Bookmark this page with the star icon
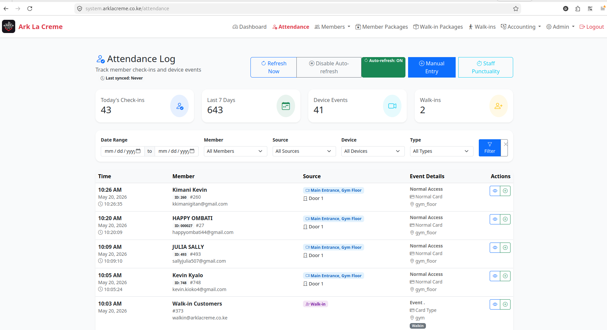 pos(516,9)
